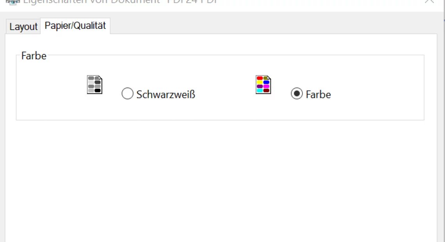Click the Farbe group box heading

pyautogui.click(x=34, y=55)
